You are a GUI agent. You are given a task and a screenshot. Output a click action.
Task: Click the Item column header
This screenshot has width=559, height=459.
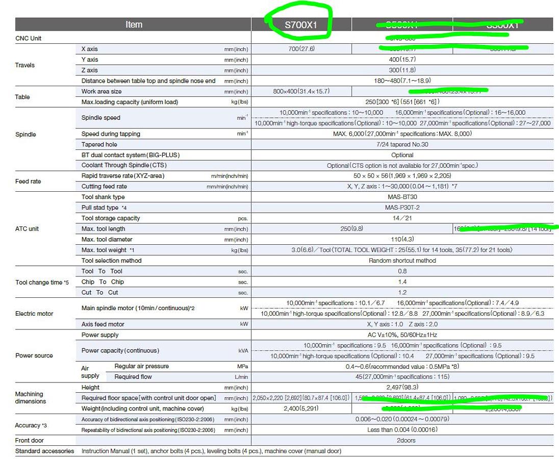pyautogui.click(x=134, y=24)
